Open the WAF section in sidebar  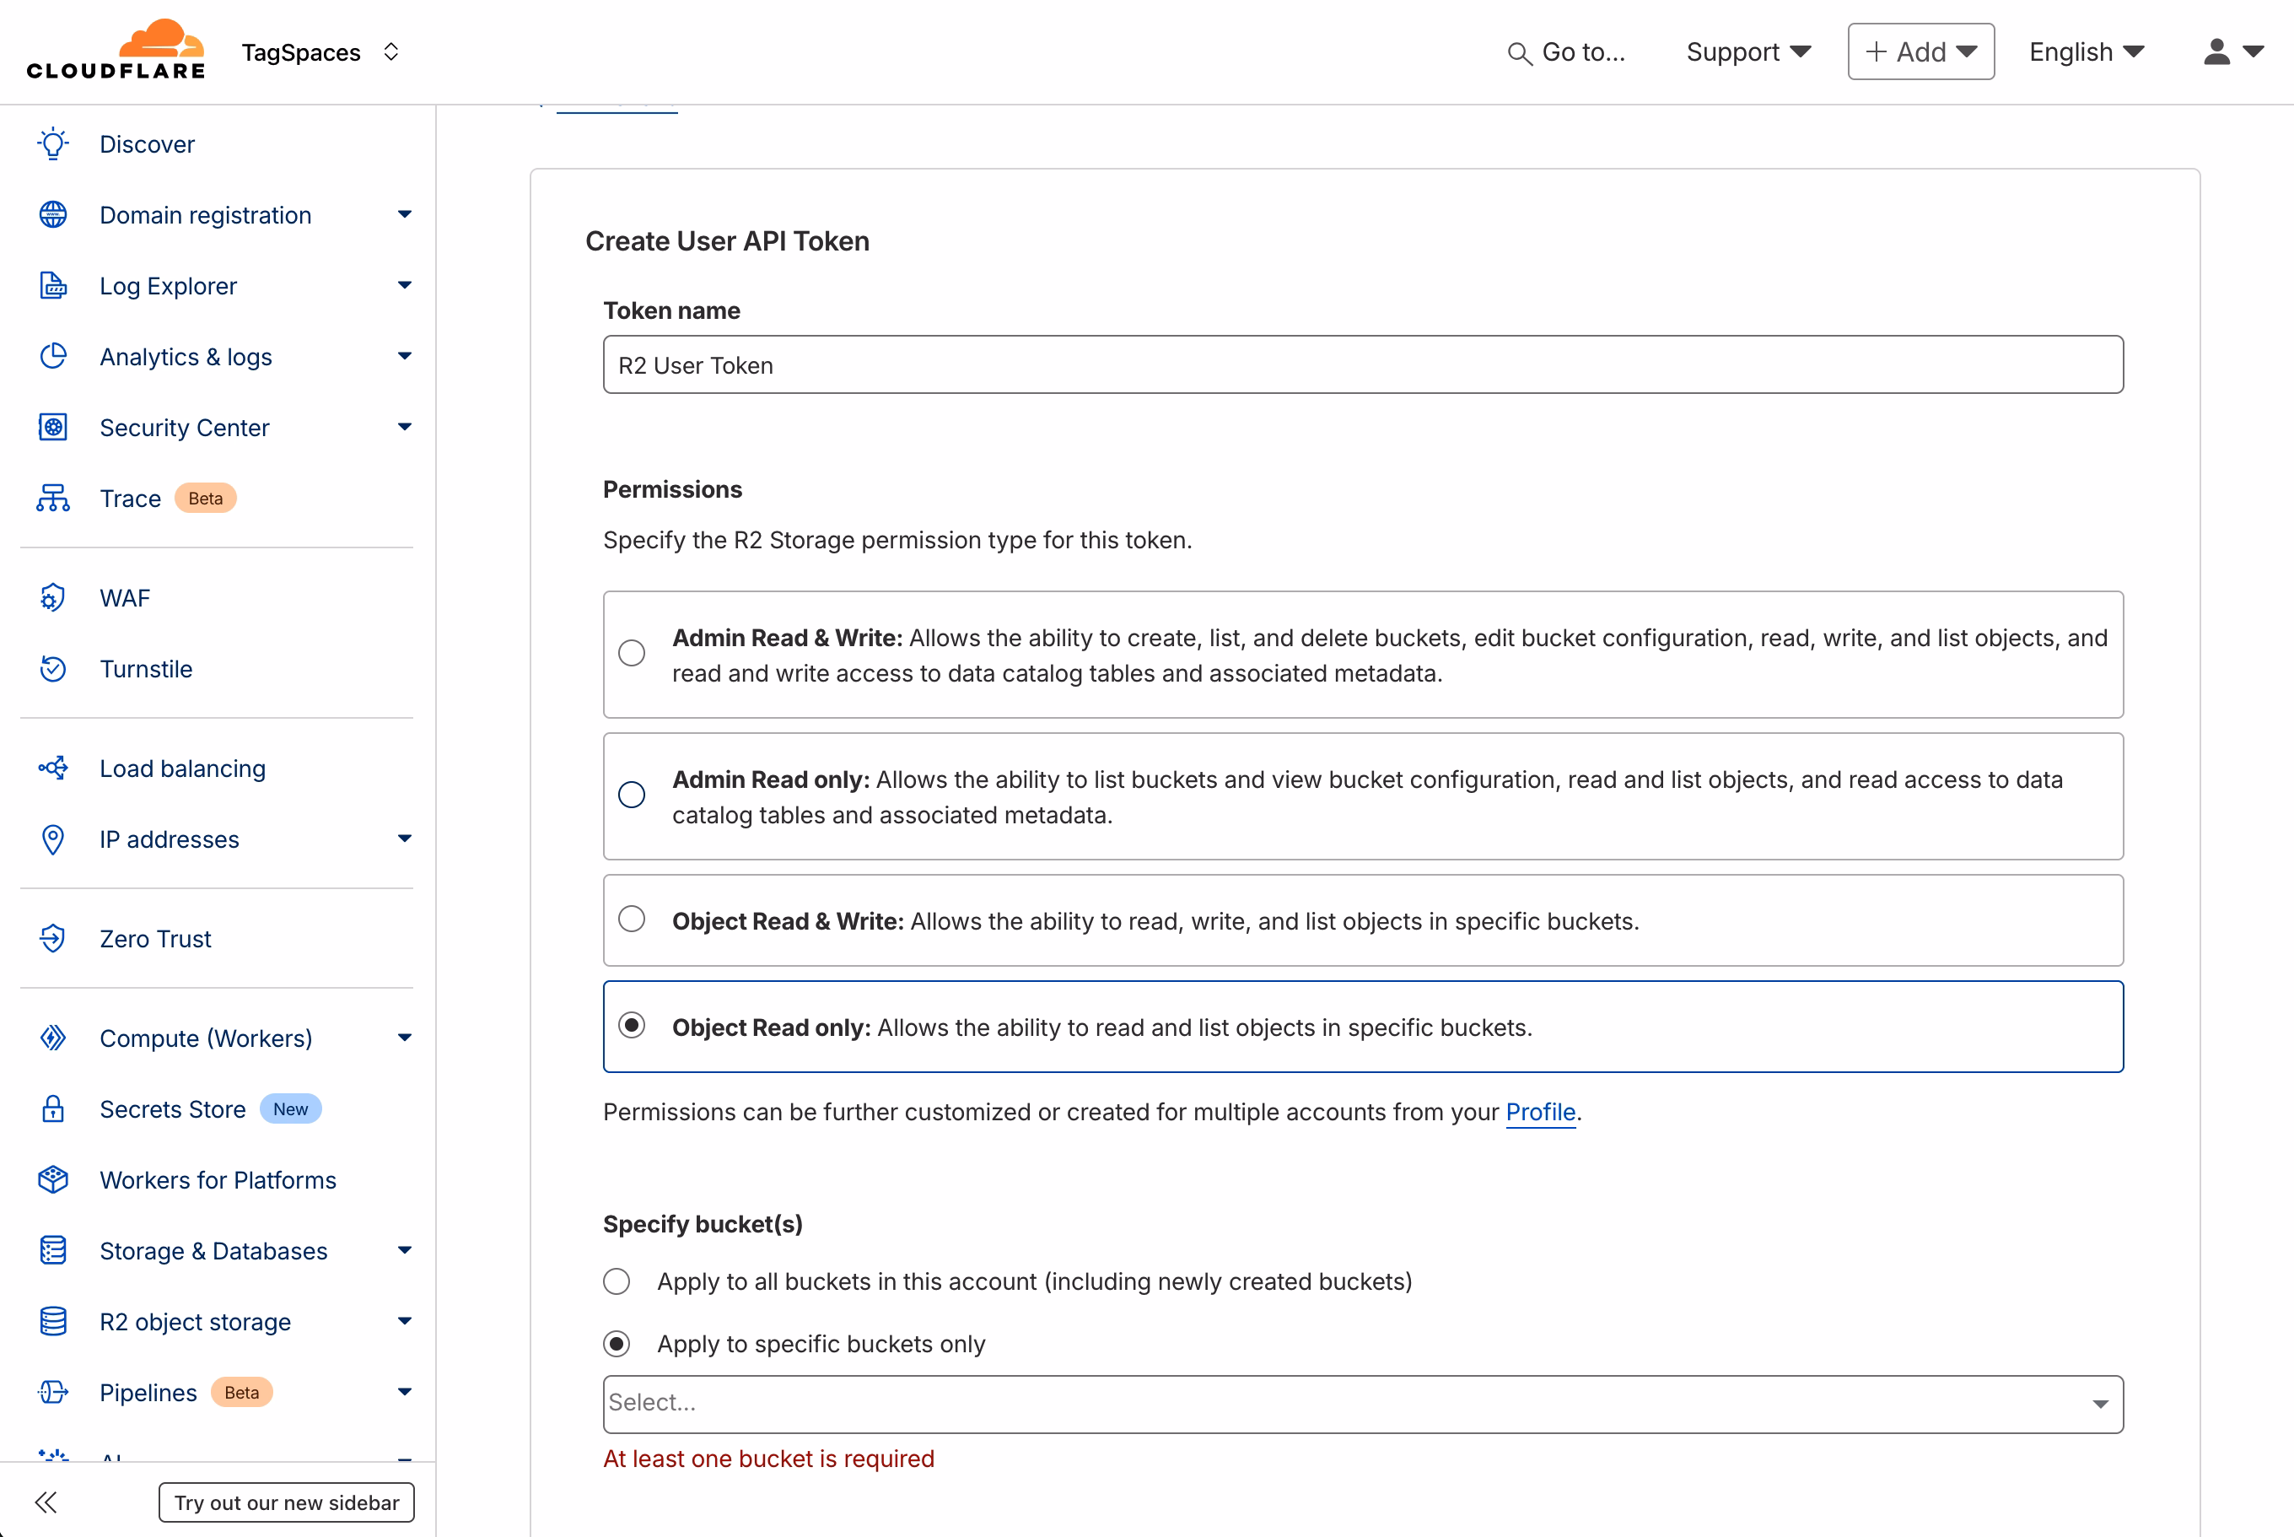pyautogui.click(x=125, y=597)
